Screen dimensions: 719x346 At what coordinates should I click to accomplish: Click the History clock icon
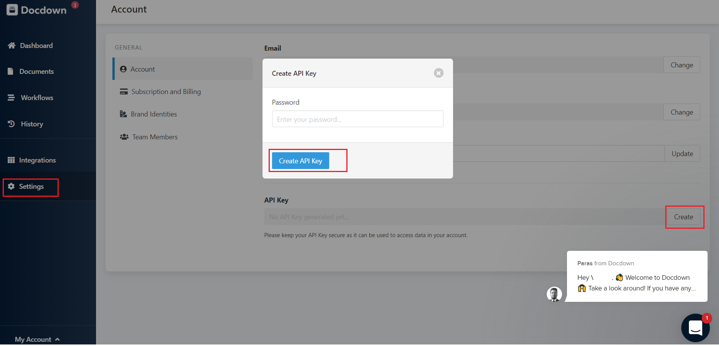tap(11, 124)
